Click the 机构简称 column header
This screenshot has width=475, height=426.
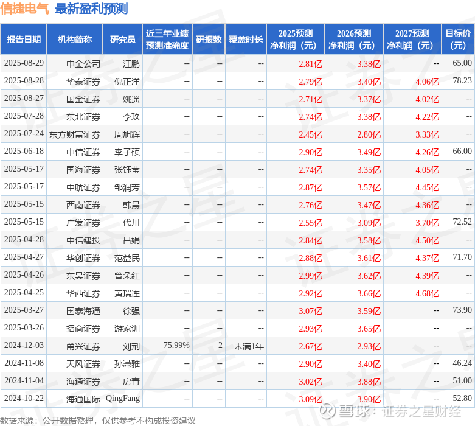75,40
